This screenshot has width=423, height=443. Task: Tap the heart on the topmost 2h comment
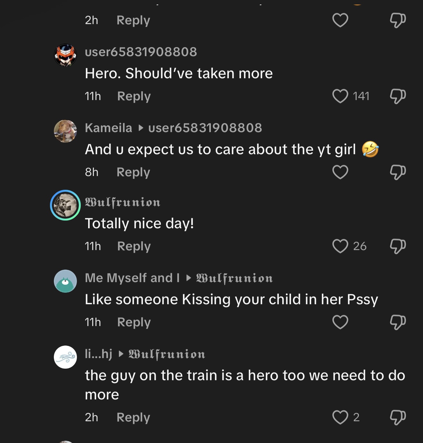click(x=340, y=20)
